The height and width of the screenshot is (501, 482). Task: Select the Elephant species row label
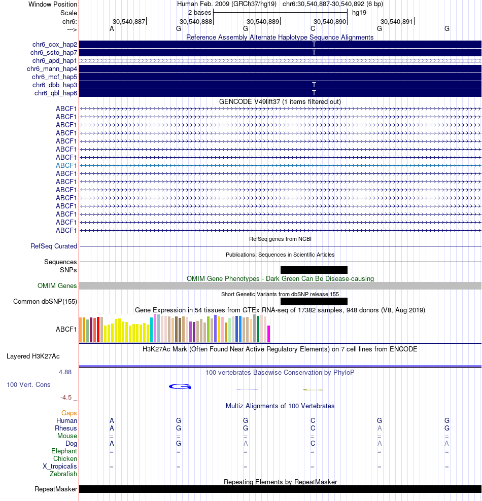64,451
